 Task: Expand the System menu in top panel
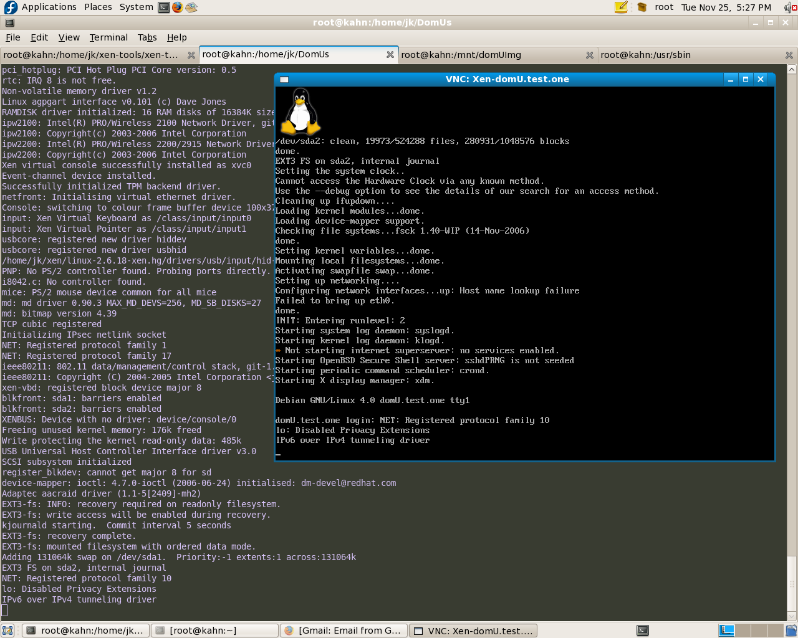pos(136,7)
